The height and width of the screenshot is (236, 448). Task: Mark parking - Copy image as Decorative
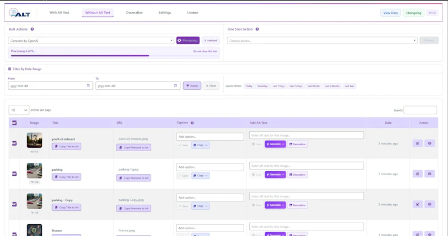pyautogui.click(x=297, y=205)
